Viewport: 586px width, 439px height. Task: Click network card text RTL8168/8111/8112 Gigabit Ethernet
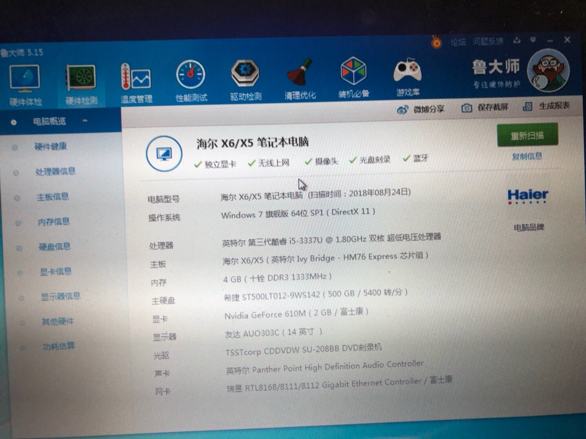[339, 384]
